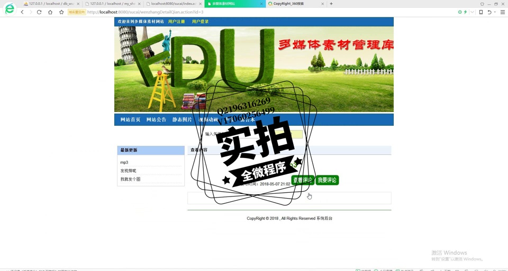Switch to 127.0.0.1 / localhost / db_ tab

point(51,4)
